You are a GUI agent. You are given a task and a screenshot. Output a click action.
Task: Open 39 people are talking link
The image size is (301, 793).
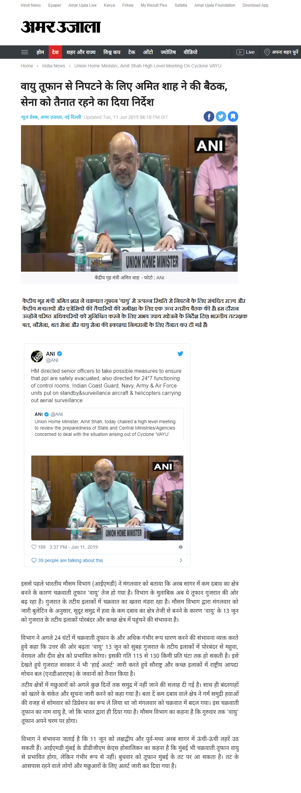70,560
